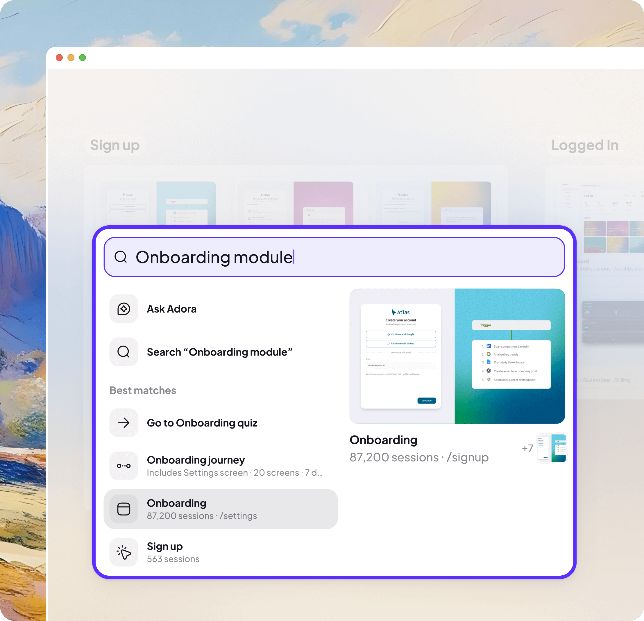The image size is (644, 621).
Task: Open the large Onboarding preview image
Action: click(x=457, y=356)
